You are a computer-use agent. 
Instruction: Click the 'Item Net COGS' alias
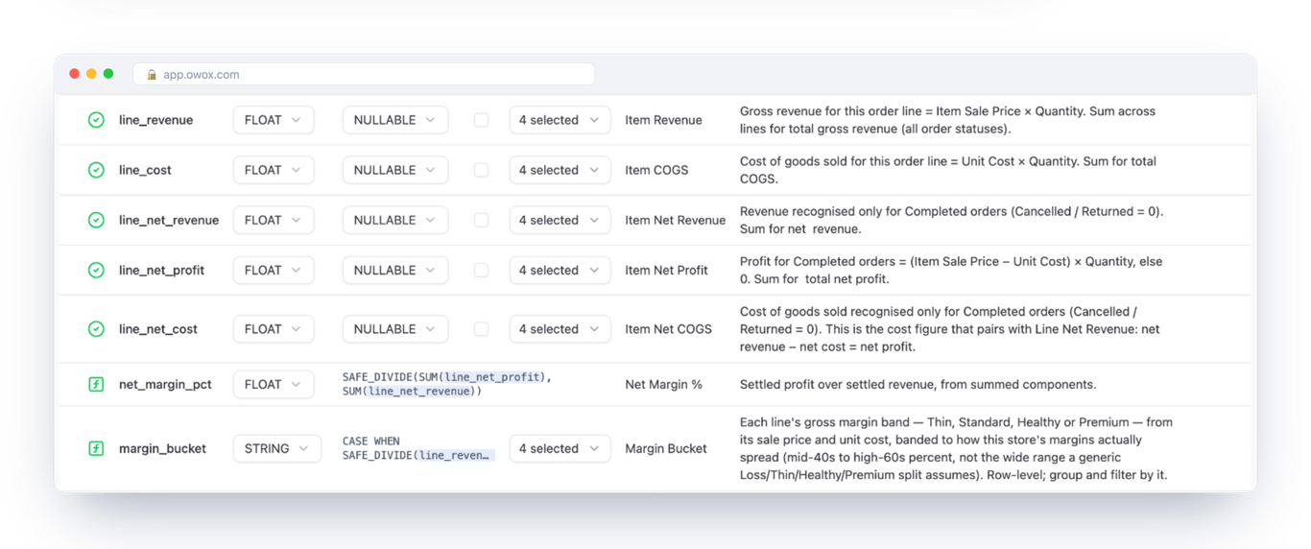pyautogui.click(x=668, y=328)
